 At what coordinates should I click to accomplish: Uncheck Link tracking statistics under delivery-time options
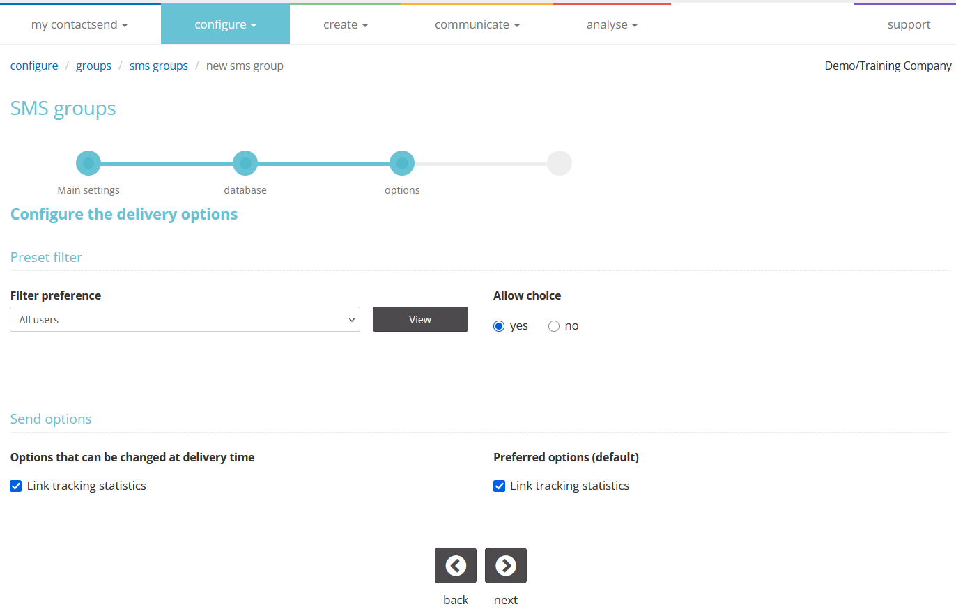pyautogui.click(x=16, y=486)
